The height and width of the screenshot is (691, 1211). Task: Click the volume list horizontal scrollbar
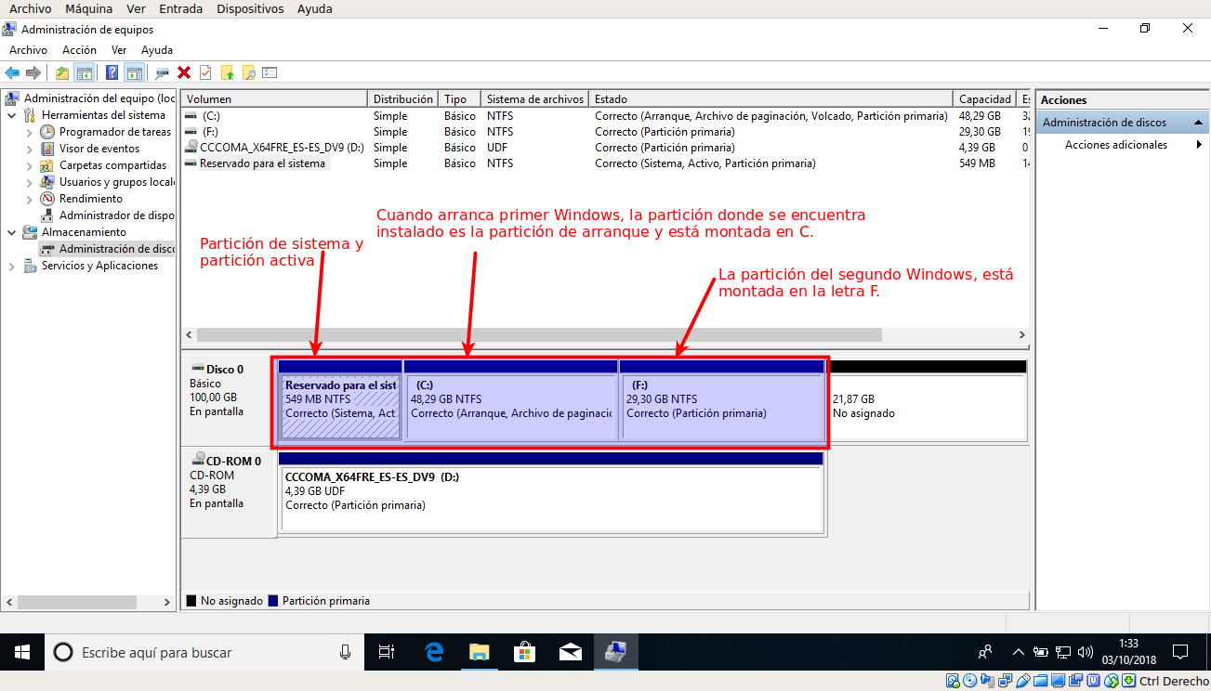[x=604, y=334]
